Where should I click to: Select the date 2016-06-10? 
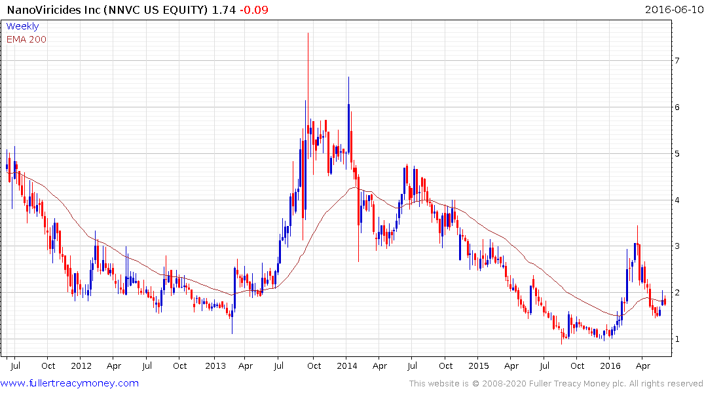click(674, 10)
